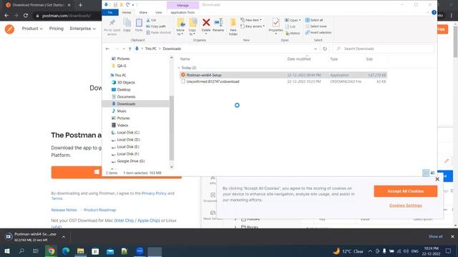
Task: Expand the Open button dropdown in ribbon
Action: tap(300, 20)
